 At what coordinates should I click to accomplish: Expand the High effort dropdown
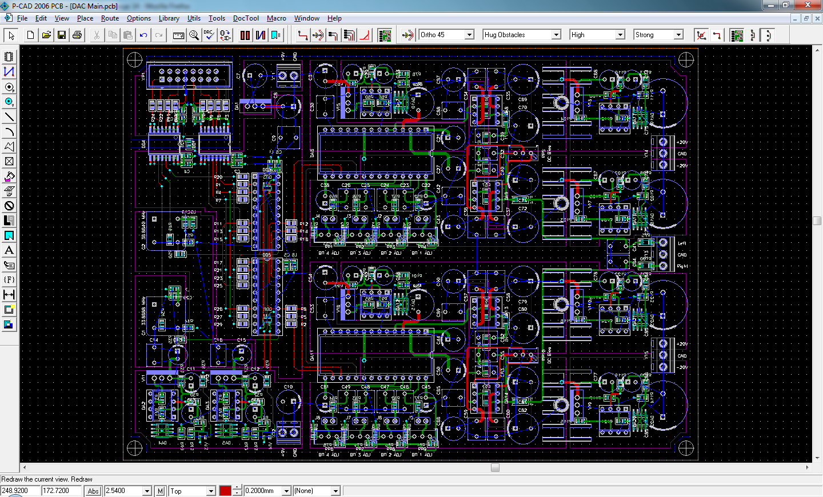tap(620, 35)
